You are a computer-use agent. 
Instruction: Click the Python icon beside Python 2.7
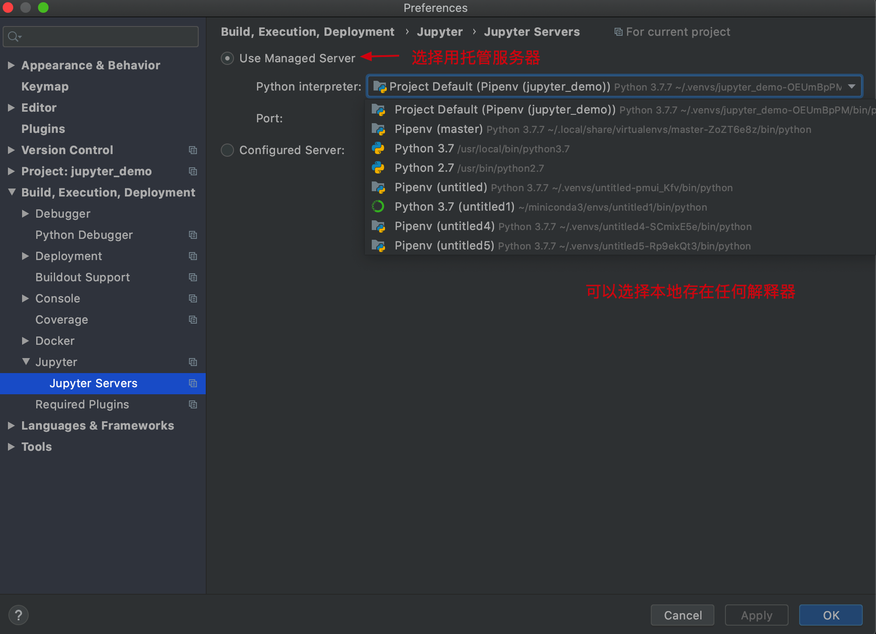point(378,168)
